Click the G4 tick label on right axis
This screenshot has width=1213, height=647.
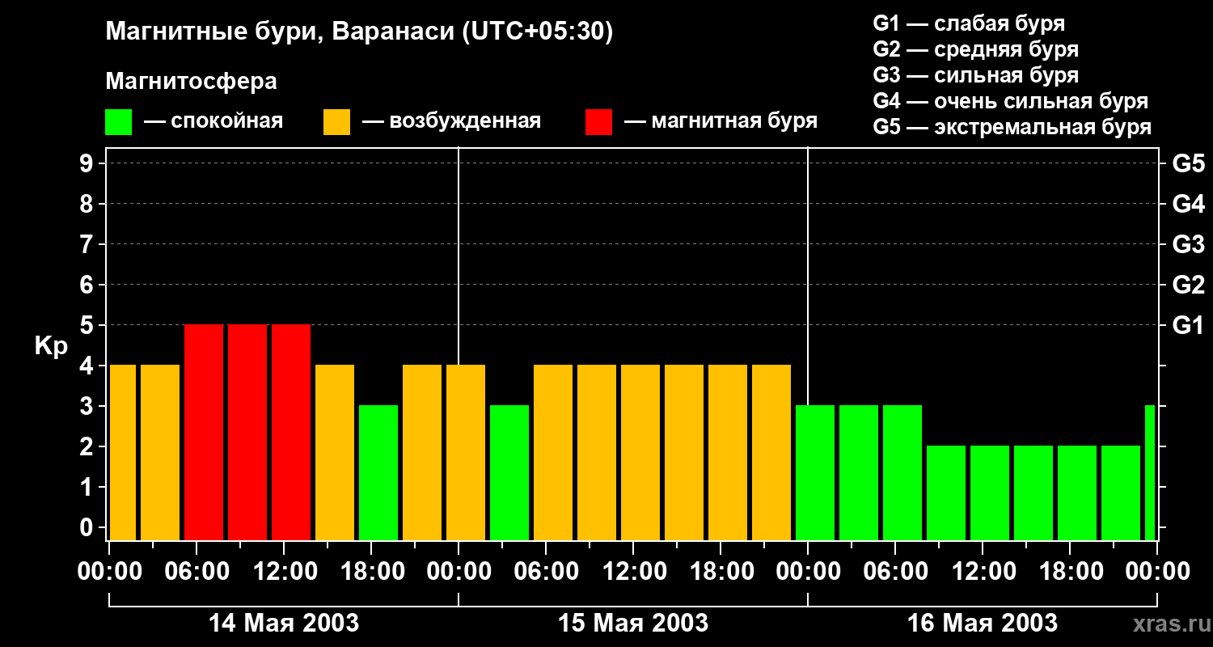pos(1188,205)
